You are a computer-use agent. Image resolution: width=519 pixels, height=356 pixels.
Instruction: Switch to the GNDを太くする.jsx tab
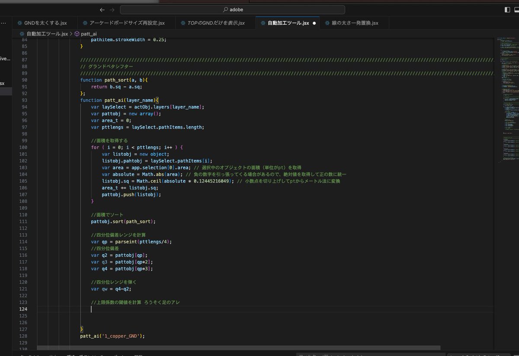coord(45,23)
